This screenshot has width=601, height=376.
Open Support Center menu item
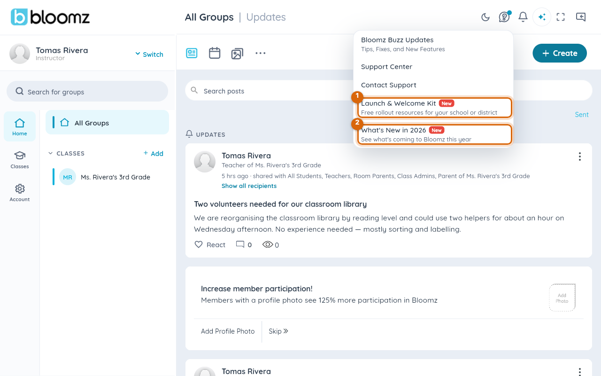point(433,67)
